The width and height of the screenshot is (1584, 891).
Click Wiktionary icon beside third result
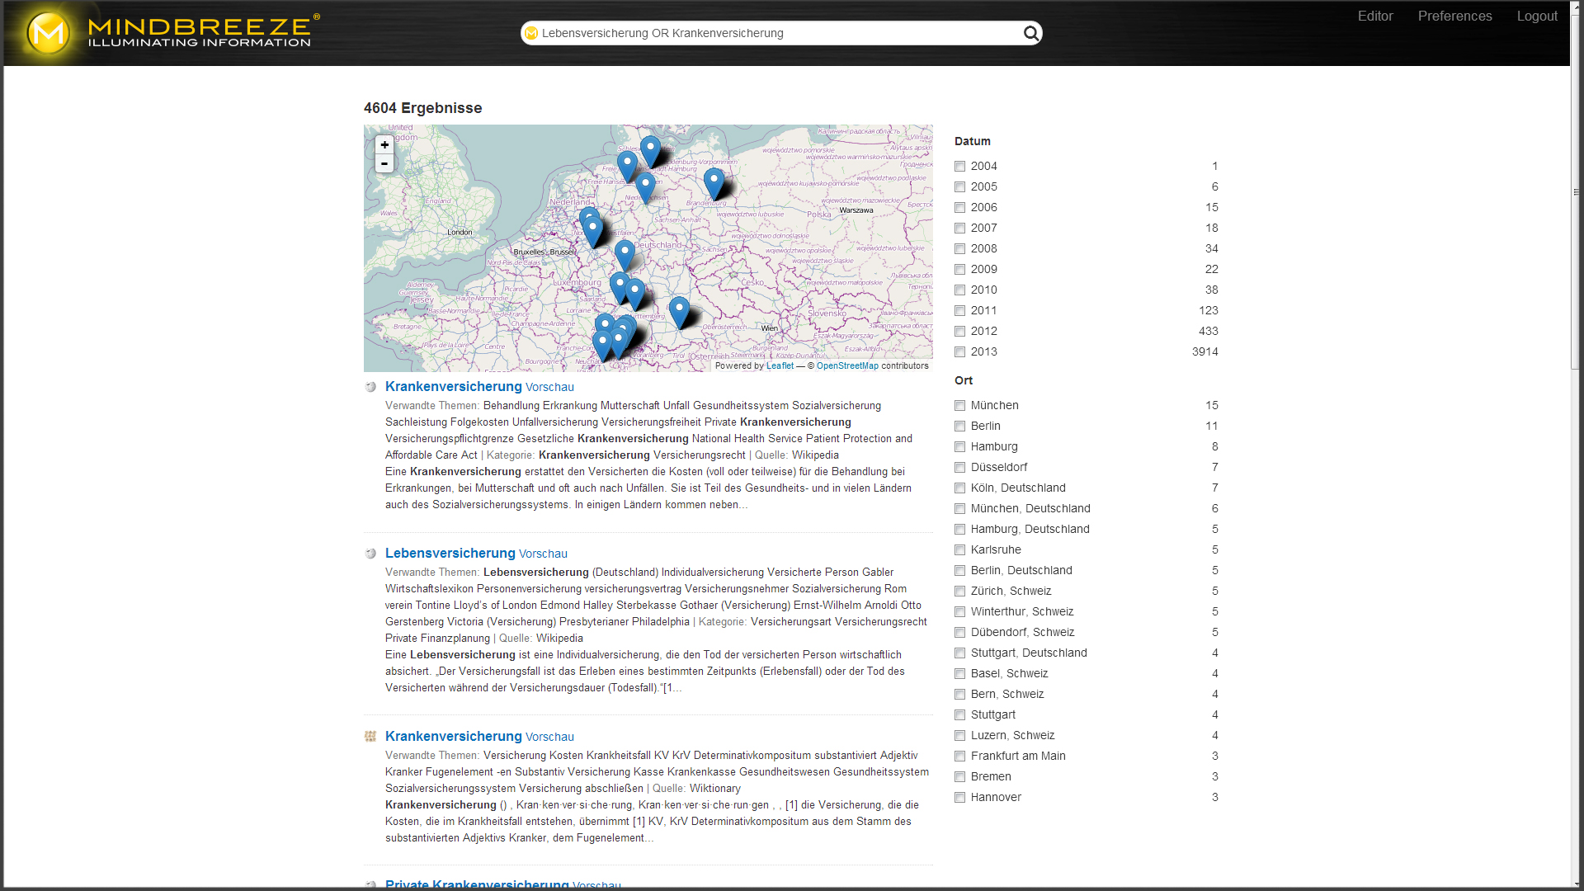click(x=370, y=737)
